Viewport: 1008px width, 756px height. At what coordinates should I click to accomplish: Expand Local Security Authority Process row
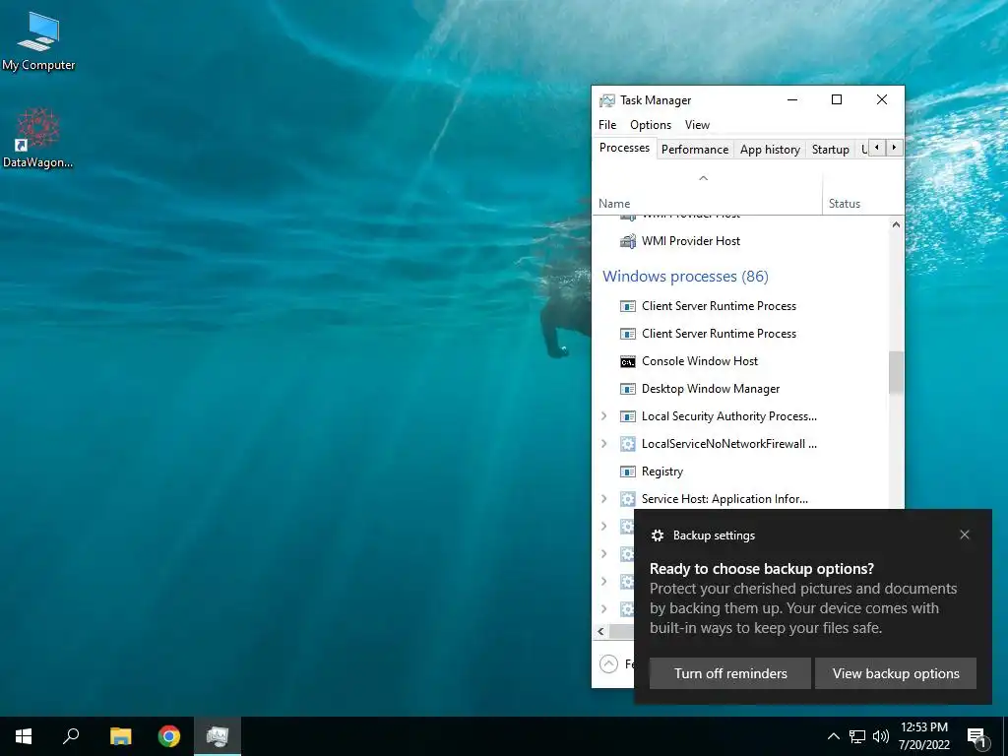(603, 416)
